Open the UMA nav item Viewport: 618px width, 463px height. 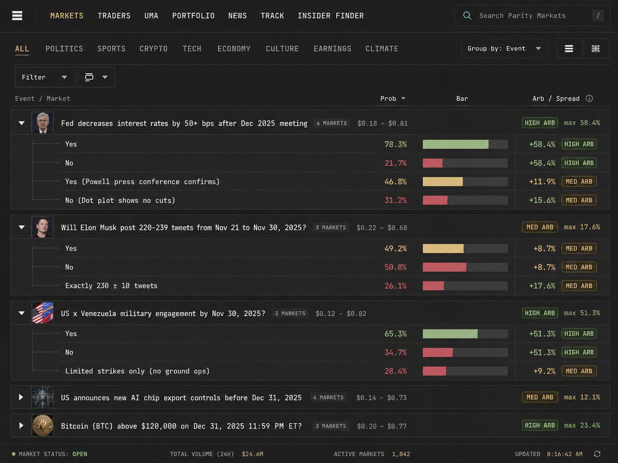[x=151, y=15]
